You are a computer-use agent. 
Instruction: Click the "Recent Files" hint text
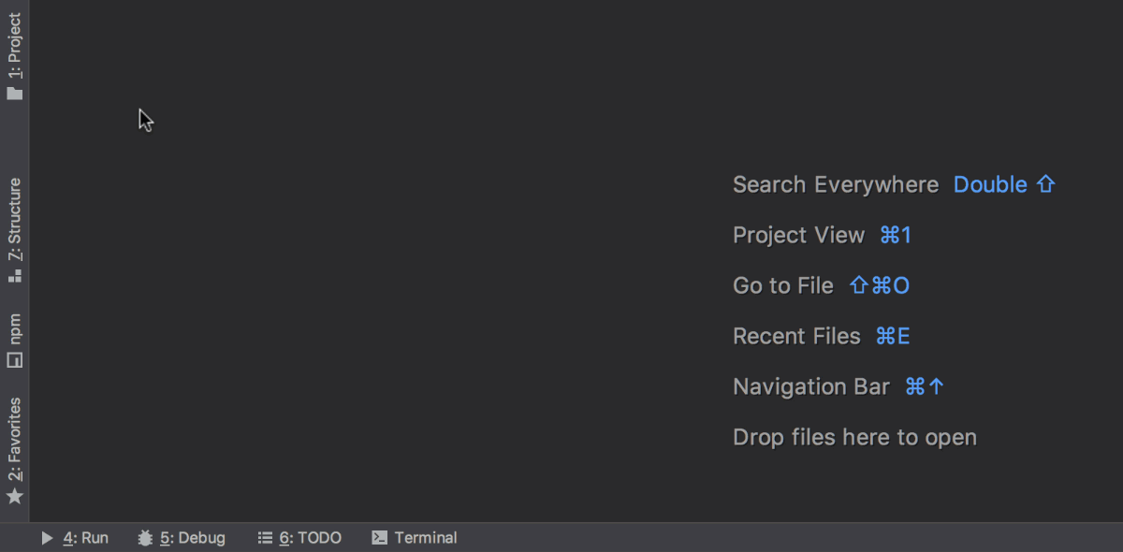point(795,337)
